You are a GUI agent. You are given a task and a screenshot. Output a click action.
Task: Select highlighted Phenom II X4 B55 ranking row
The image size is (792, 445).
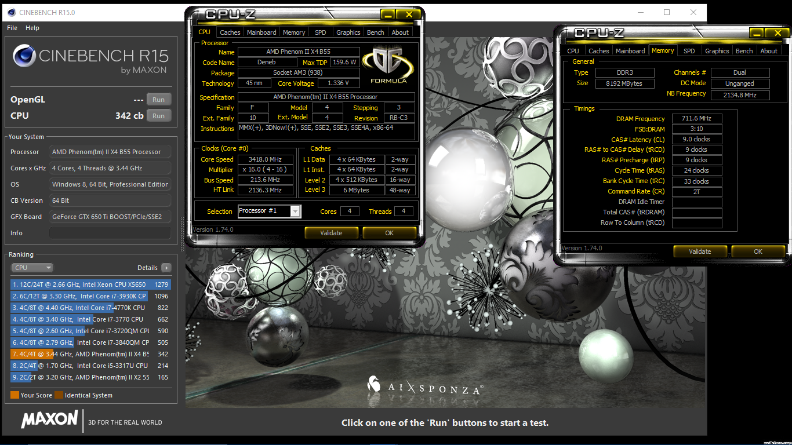(90, 354)
